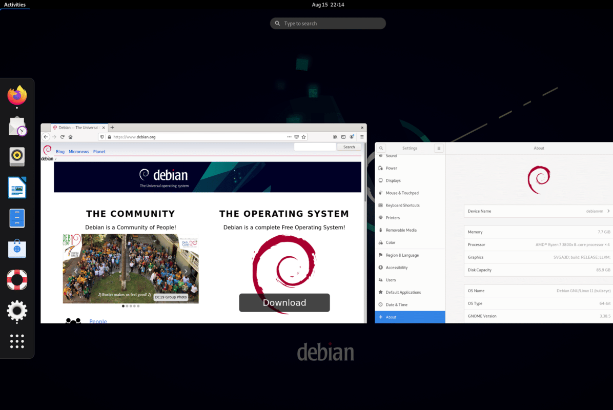Open Firefox Library
613x410 pixels.
point(335,137)
